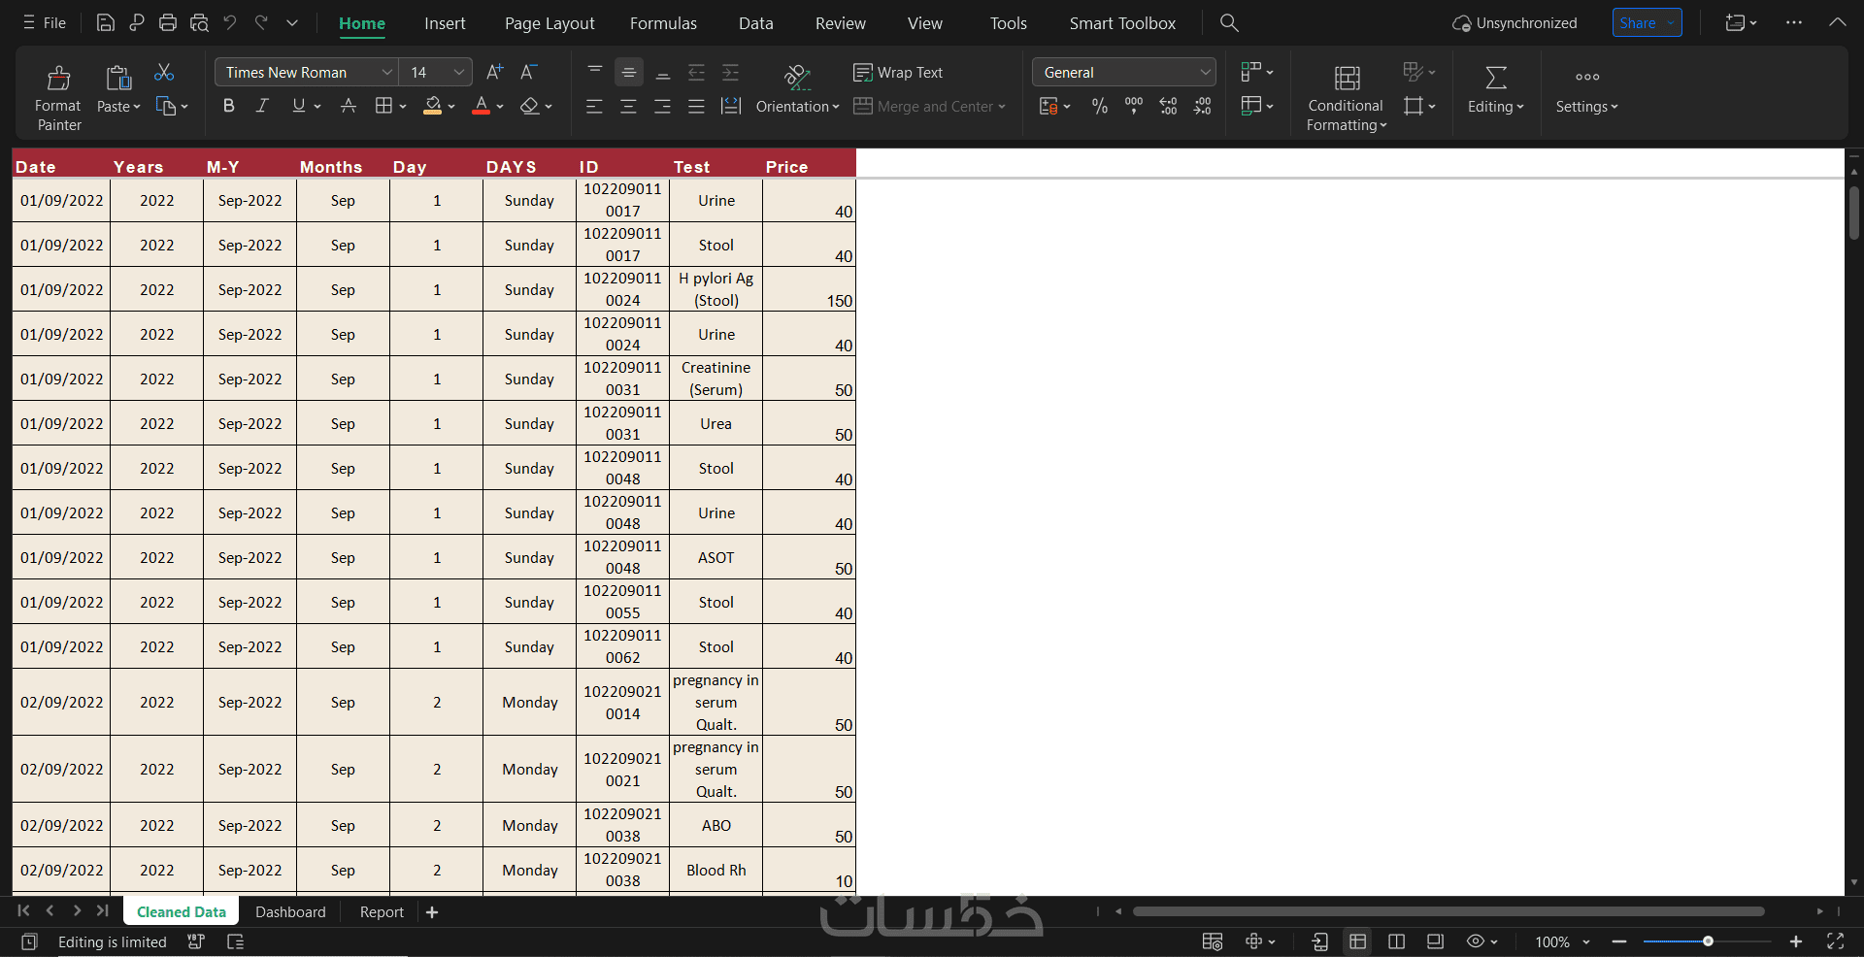Open the Dashboard sheet tab
Viewport: 1864px width, 957px height.
click(290, 912)
